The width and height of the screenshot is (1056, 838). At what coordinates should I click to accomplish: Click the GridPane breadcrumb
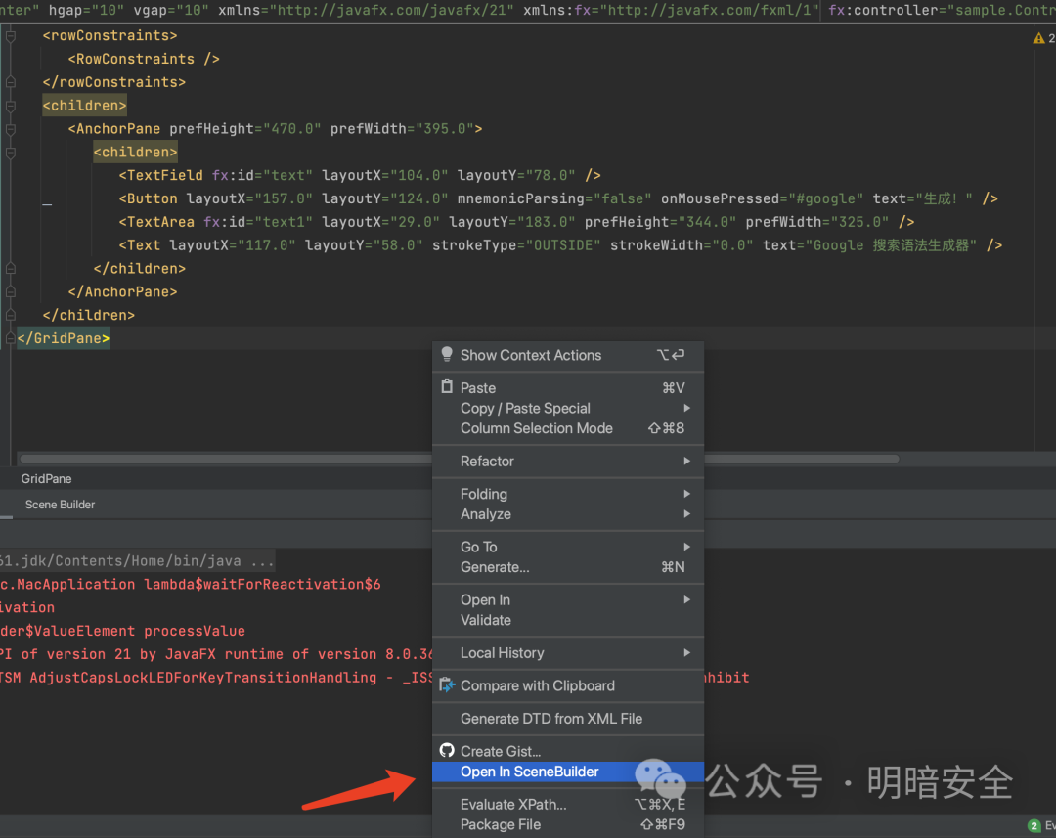47,479
